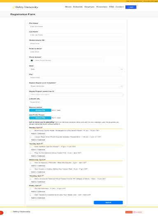The width and height of the screenshot is (158, 216).
Task: Expand the Highest Degree Level Completed dropdown
Action: [x=76, y=86]
